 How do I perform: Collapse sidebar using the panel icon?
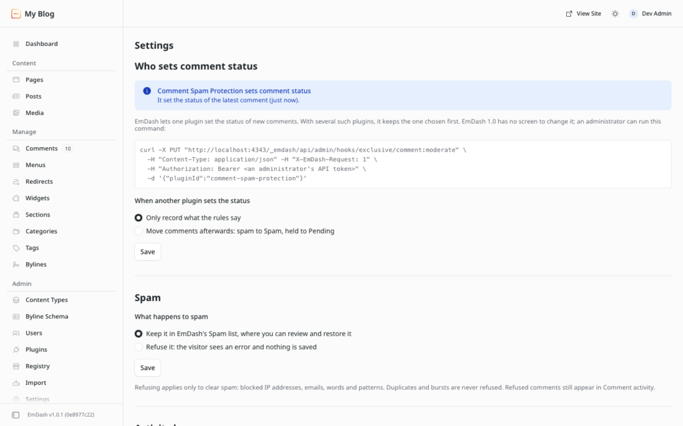[x=16, y=415]
